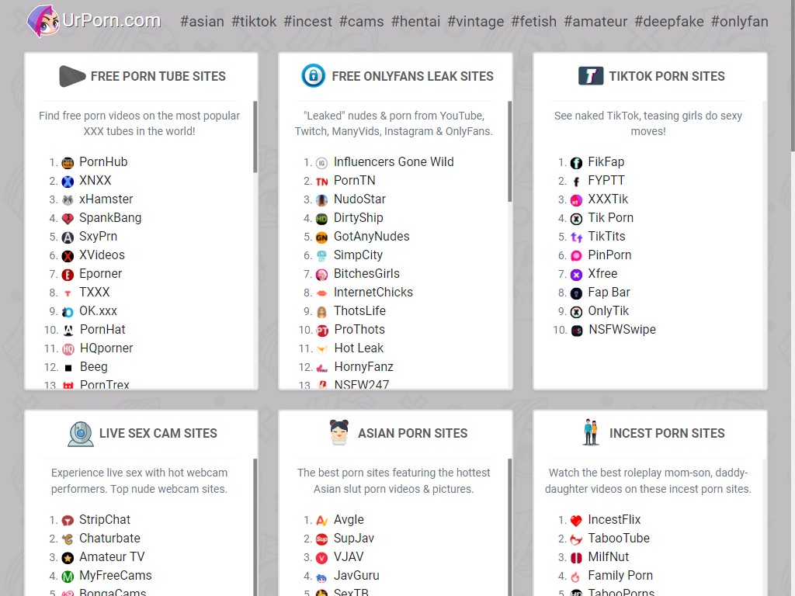
Task: Open the Fap Bar link
Action: pos(609,293)
